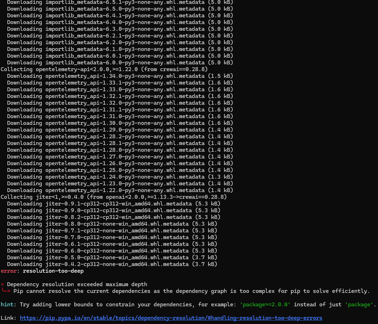378x324 pixels.
Task: Click line importlib_metadata-6.2.1-py3-none-any.whl.metadata
Action: [120, 36]
